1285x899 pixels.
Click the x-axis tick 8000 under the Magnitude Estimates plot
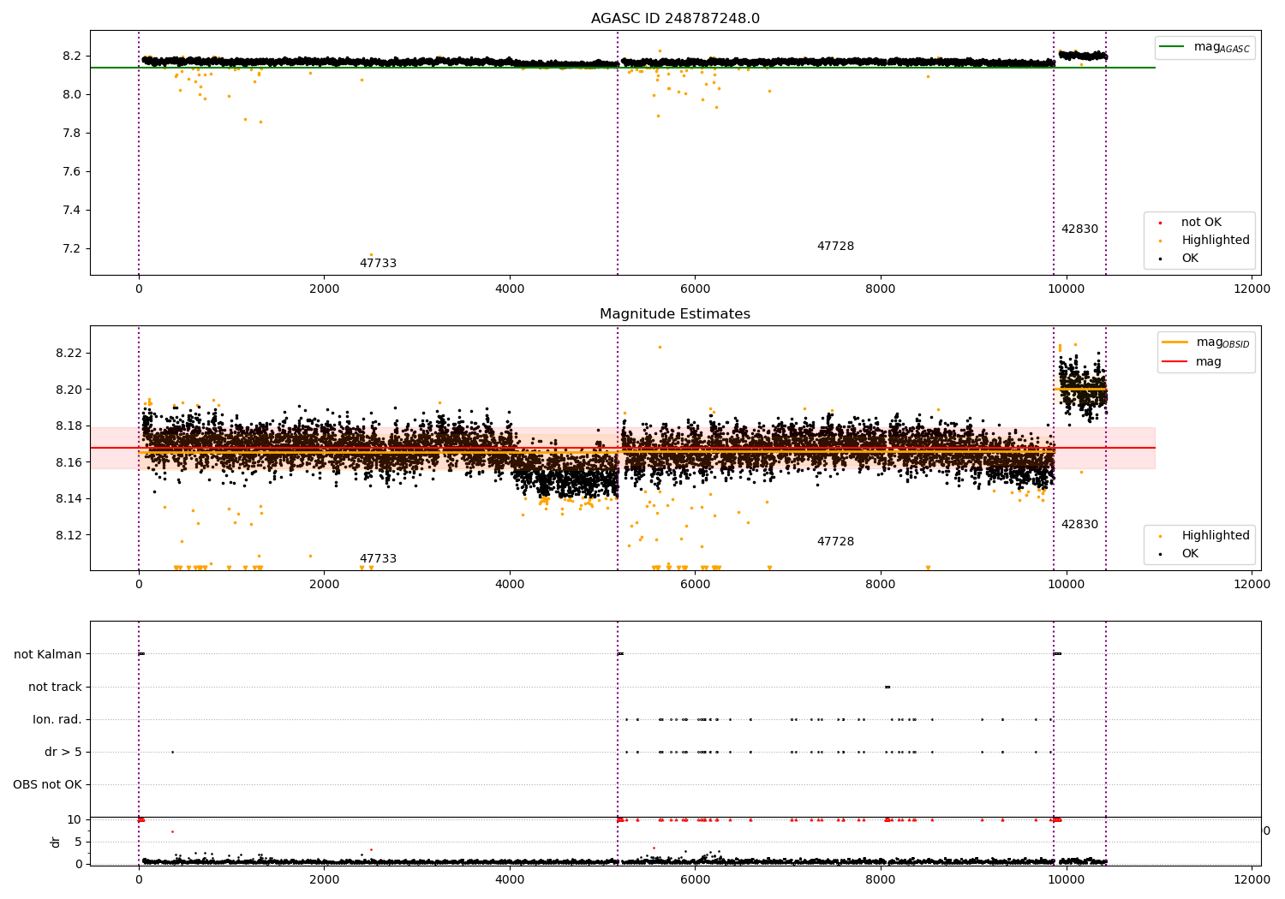(x=881, y=584)
